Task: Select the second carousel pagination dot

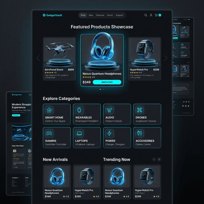Action: (x=102, y=89)
